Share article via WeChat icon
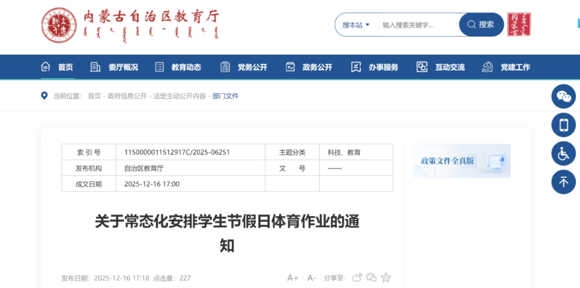 coord(371,278)
